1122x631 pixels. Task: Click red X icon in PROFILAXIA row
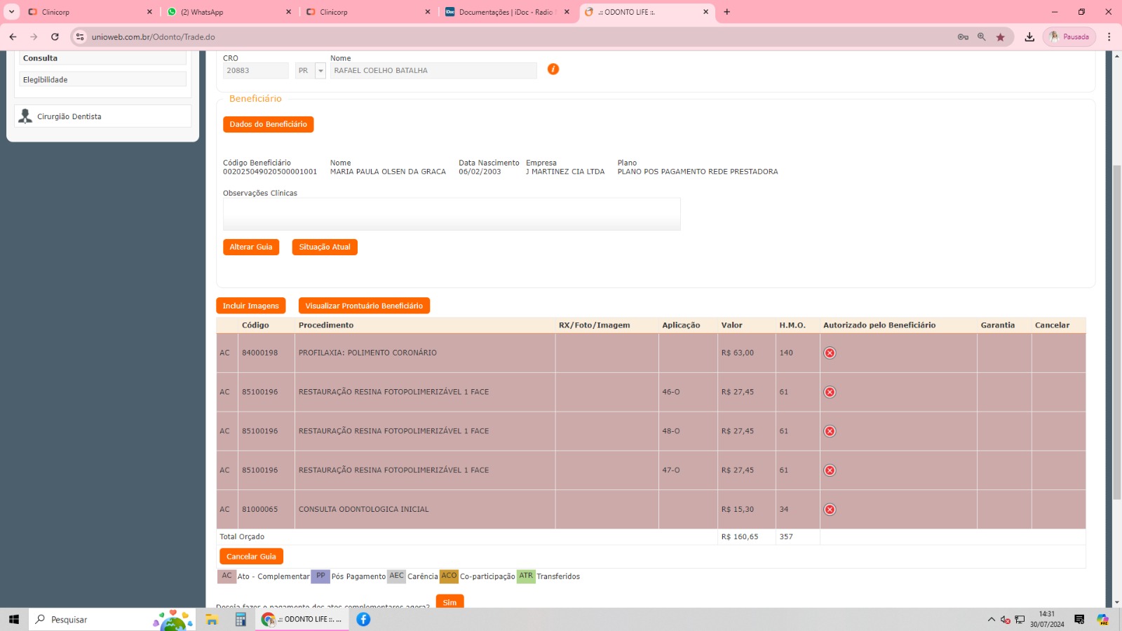point(830,353)
